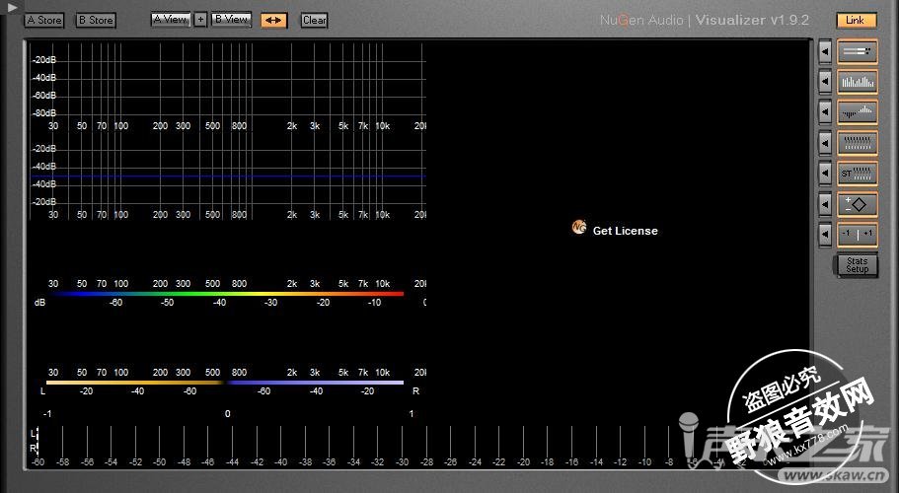
Task: Clear the stored display
Action: coord(314,20)
